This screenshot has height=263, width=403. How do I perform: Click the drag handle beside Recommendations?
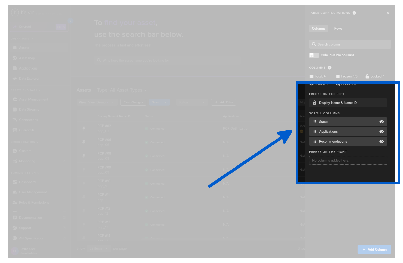[x=315, y=142]
